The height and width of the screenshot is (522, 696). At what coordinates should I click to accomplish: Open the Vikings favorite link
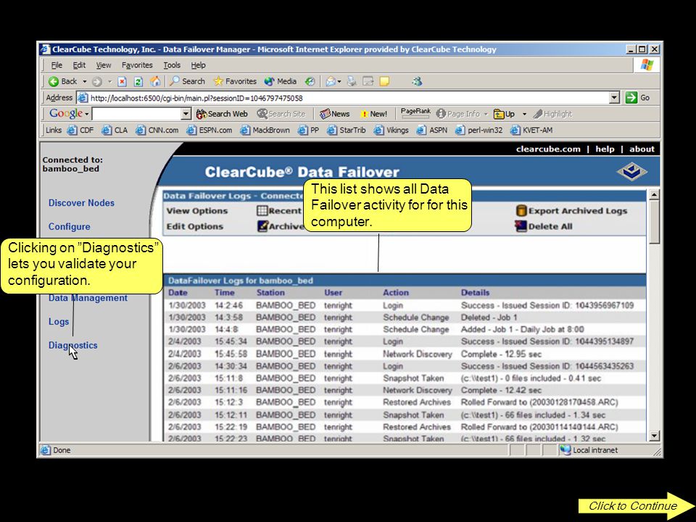(391, 130)
